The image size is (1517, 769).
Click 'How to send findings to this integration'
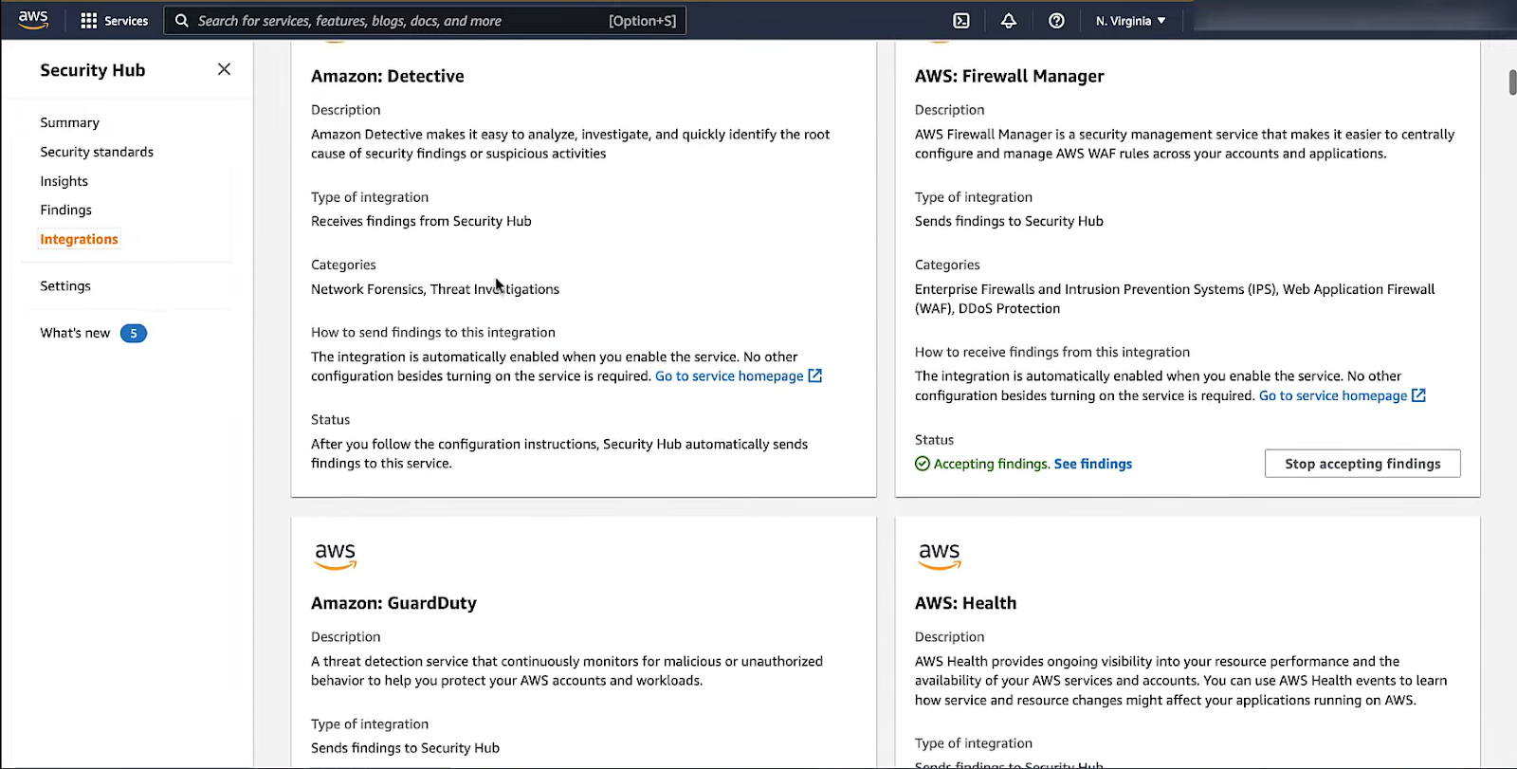click(x=433, y=333)
